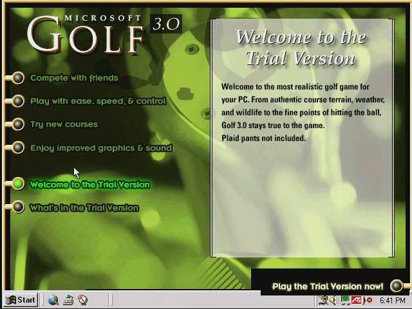Image resolution: width=412 pixels, height=309 pixels.
Task: Select the bullet beside Enjoy improved graphics & sound
Action: point(18,147)
